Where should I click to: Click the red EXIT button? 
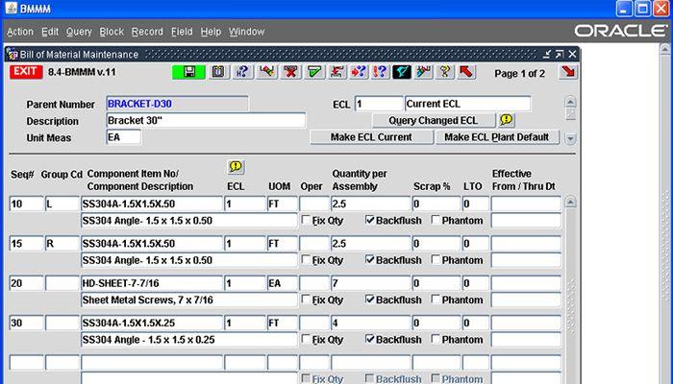26,72
